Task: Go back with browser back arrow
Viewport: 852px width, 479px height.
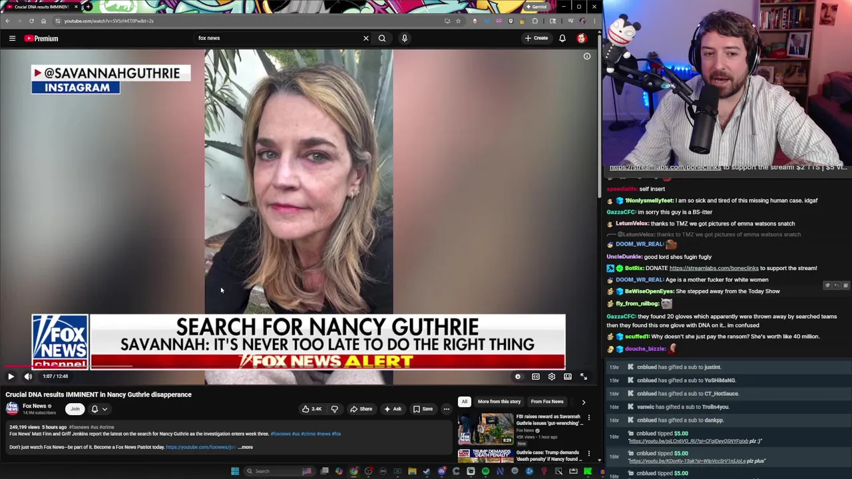Action: [7, 21]
